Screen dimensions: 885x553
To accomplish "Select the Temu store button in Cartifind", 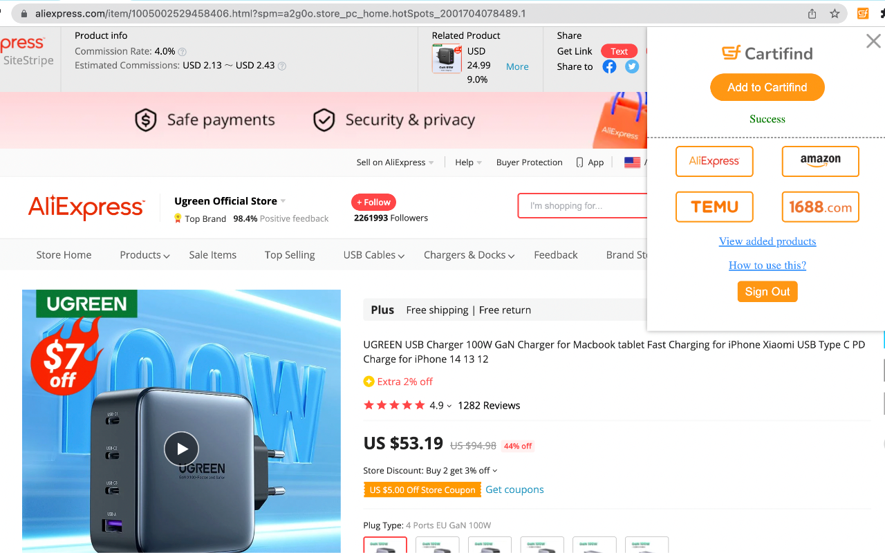I will pos(714,207).
